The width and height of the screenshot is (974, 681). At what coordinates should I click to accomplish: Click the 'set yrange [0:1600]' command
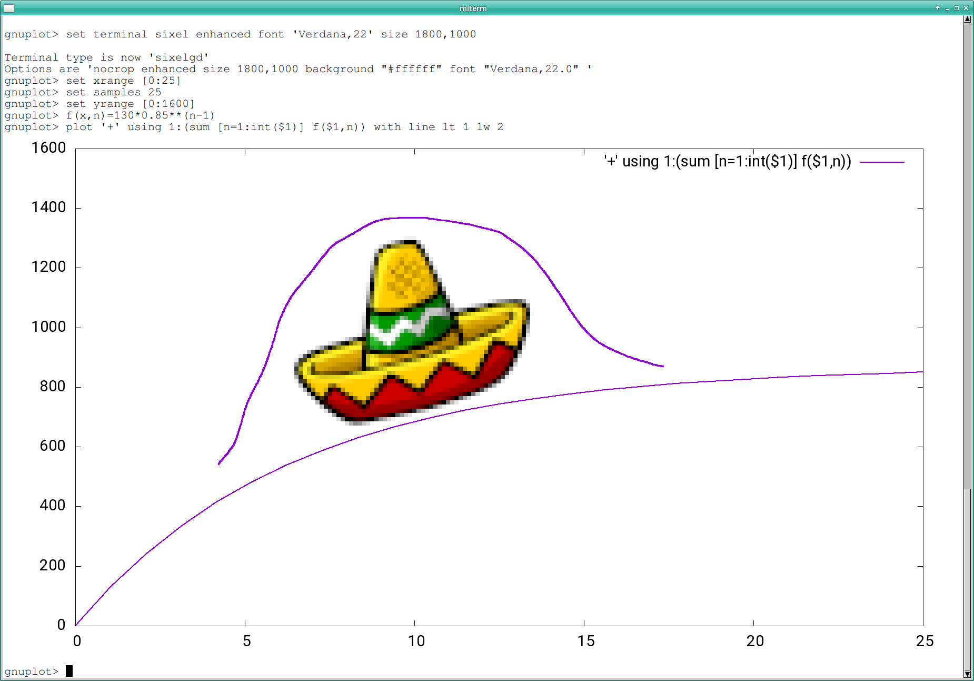(100, 104)
